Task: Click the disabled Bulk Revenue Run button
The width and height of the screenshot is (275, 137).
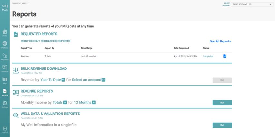Action: coord(222,80)
